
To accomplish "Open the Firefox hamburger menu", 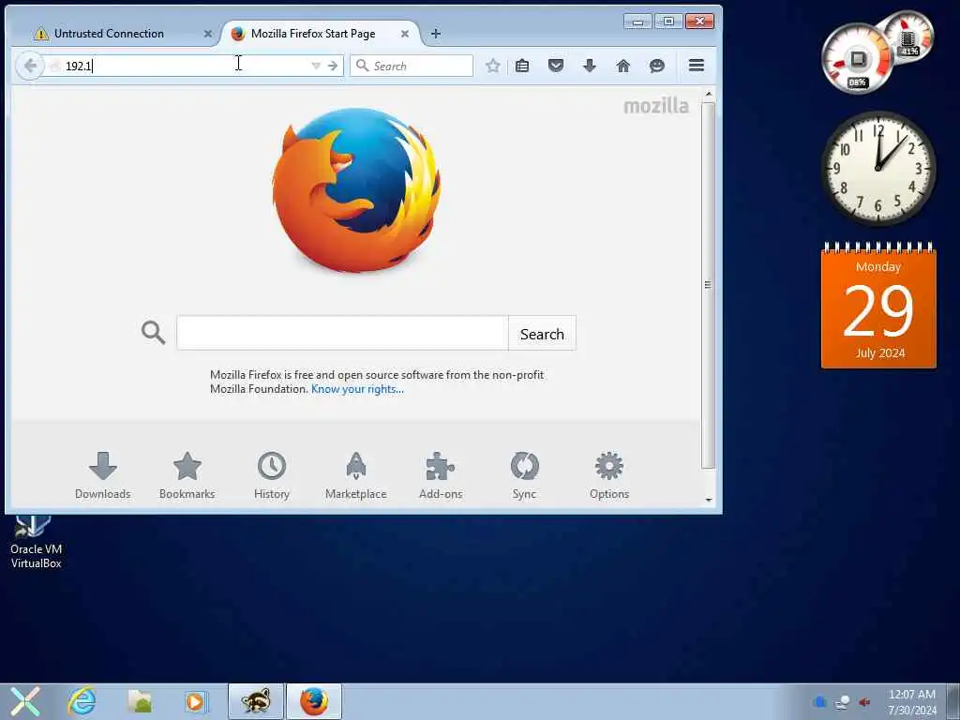I will (697, 66).
